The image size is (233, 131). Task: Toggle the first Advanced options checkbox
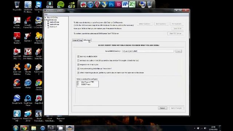tap(78, 56)
